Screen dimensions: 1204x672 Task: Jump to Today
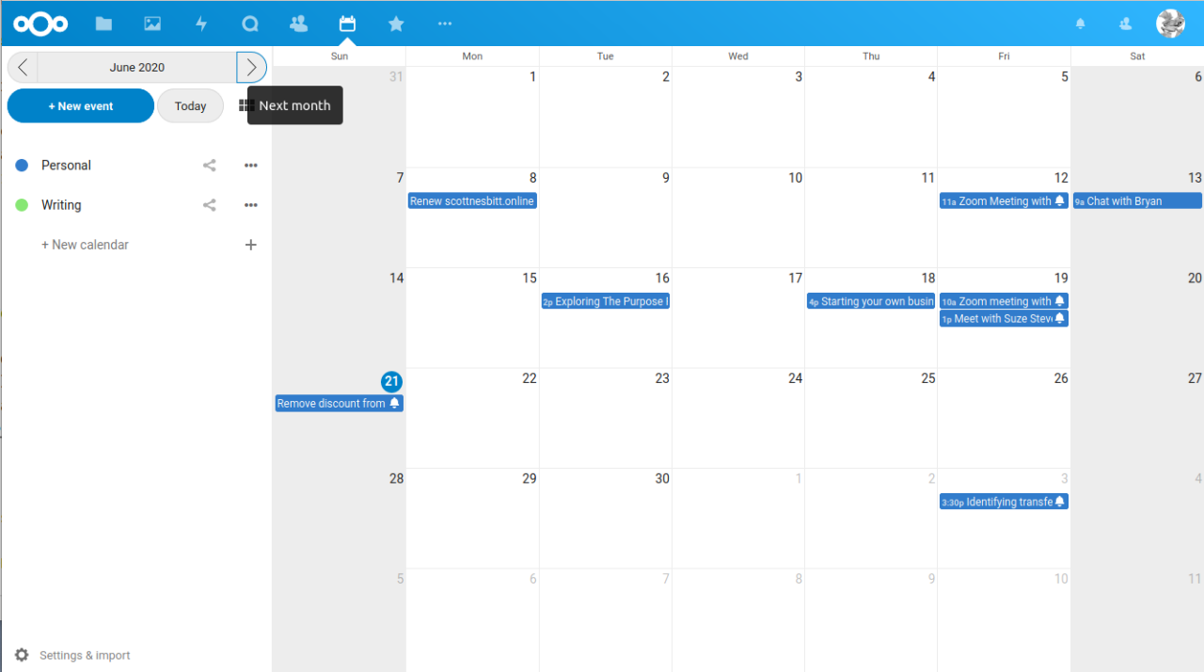(x=190, y=106)
